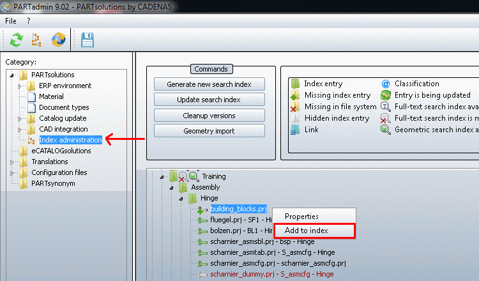Click the grey icon before scharnier_dummy.prj
The height and width of the screenshot is (281, 479).
click(x=202, y=275)
